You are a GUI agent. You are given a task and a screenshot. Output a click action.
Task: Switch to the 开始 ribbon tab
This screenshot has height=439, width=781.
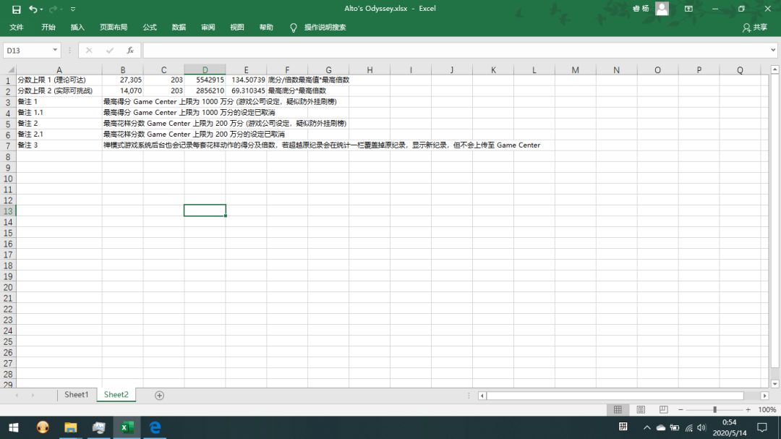tap(48, 27)
